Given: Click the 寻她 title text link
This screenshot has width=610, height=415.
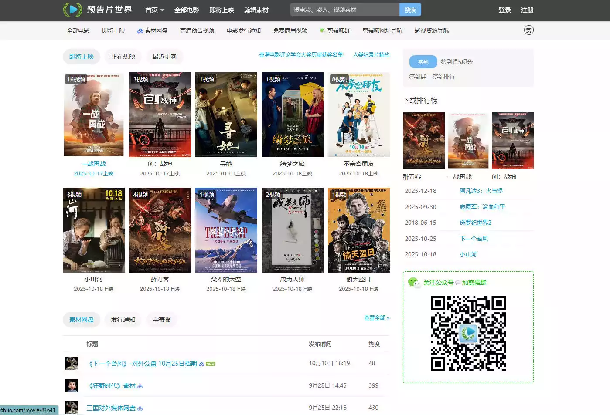Looking at the screenshot, I should coord(226,164).
